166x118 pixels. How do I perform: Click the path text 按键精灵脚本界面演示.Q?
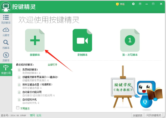[35, 81]
